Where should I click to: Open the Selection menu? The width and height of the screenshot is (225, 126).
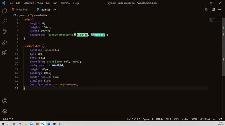pyautogui.click(x=29, y=3)
